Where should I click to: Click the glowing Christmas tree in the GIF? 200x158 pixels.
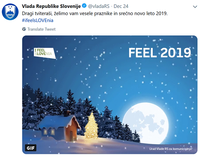pyautogui.click(x=91, y=126)
